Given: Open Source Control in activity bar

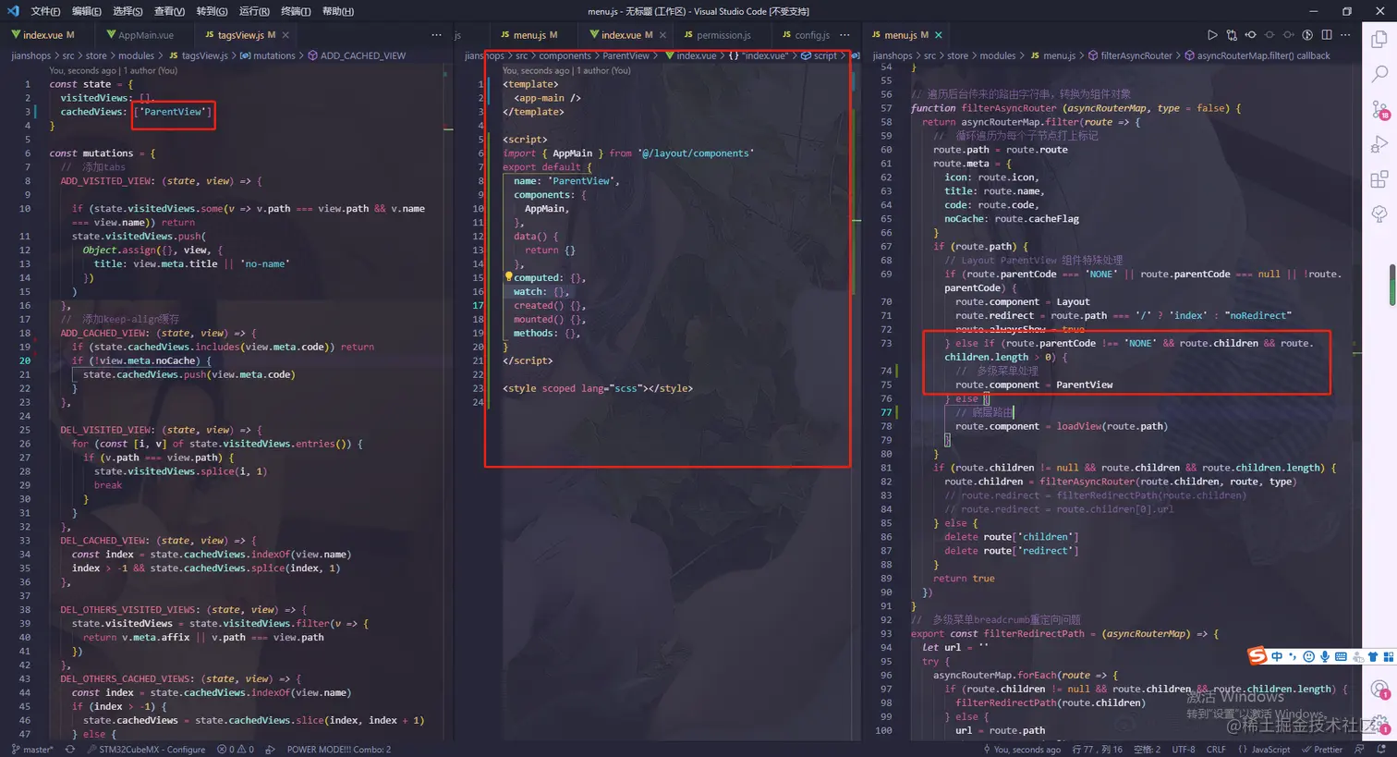Looking at the screenshot, I should [x=1379, y=110].
